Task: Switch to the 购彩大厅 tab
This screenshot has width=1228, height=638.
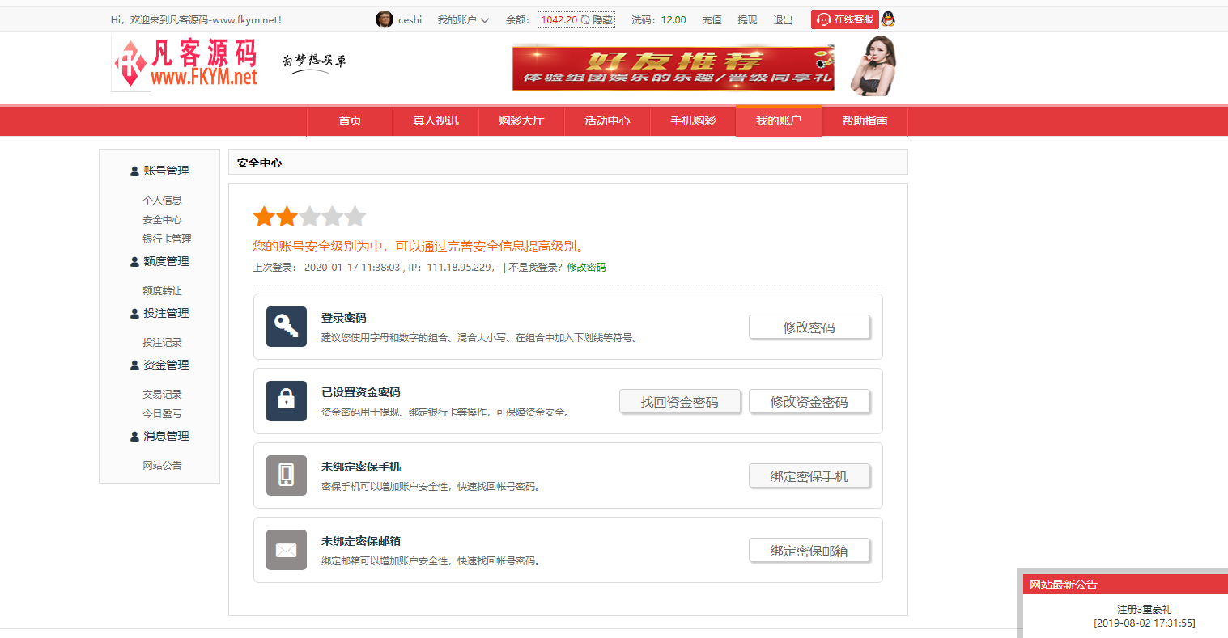Action: click(521, 120)
